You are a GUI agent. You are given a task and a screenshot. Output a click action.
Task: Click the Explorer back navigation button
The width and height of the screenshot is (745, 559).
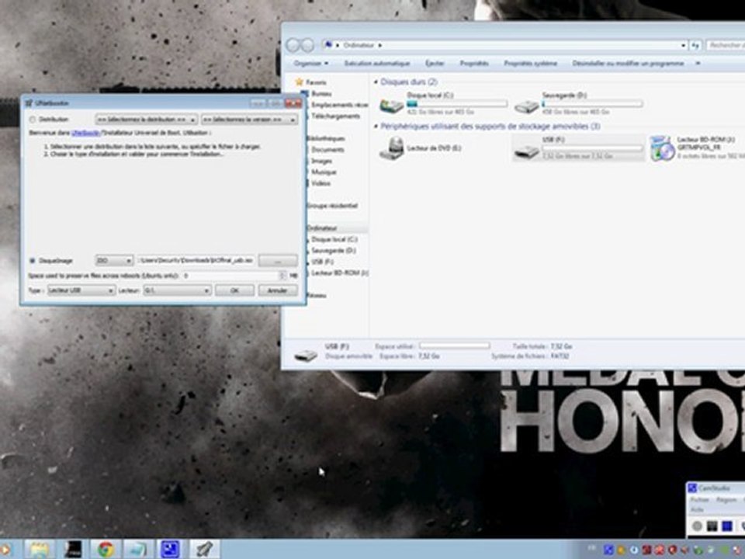[x=293, y=45]
